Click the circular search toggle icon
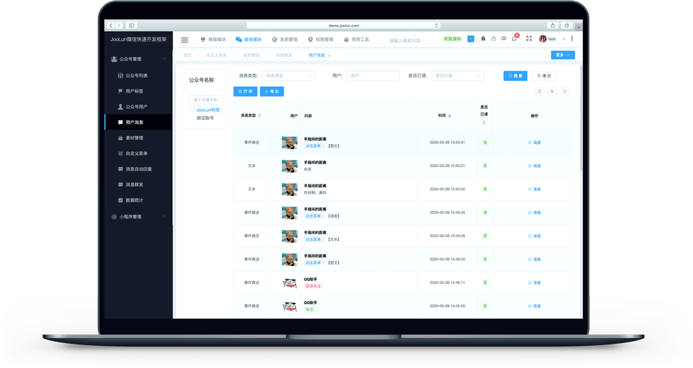The height and width of the screenshot is (368, 693). click(x=564, y=91)
